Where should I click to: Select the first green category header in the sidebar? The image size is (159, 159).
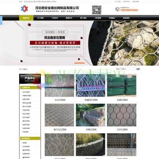30,88
